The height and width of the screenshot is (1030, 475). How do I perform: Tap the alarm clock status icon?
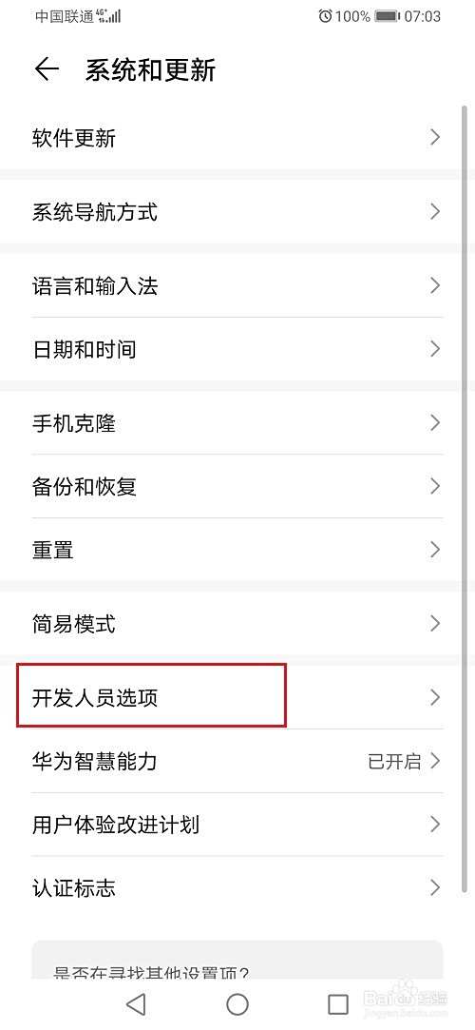tap(325, 16)
